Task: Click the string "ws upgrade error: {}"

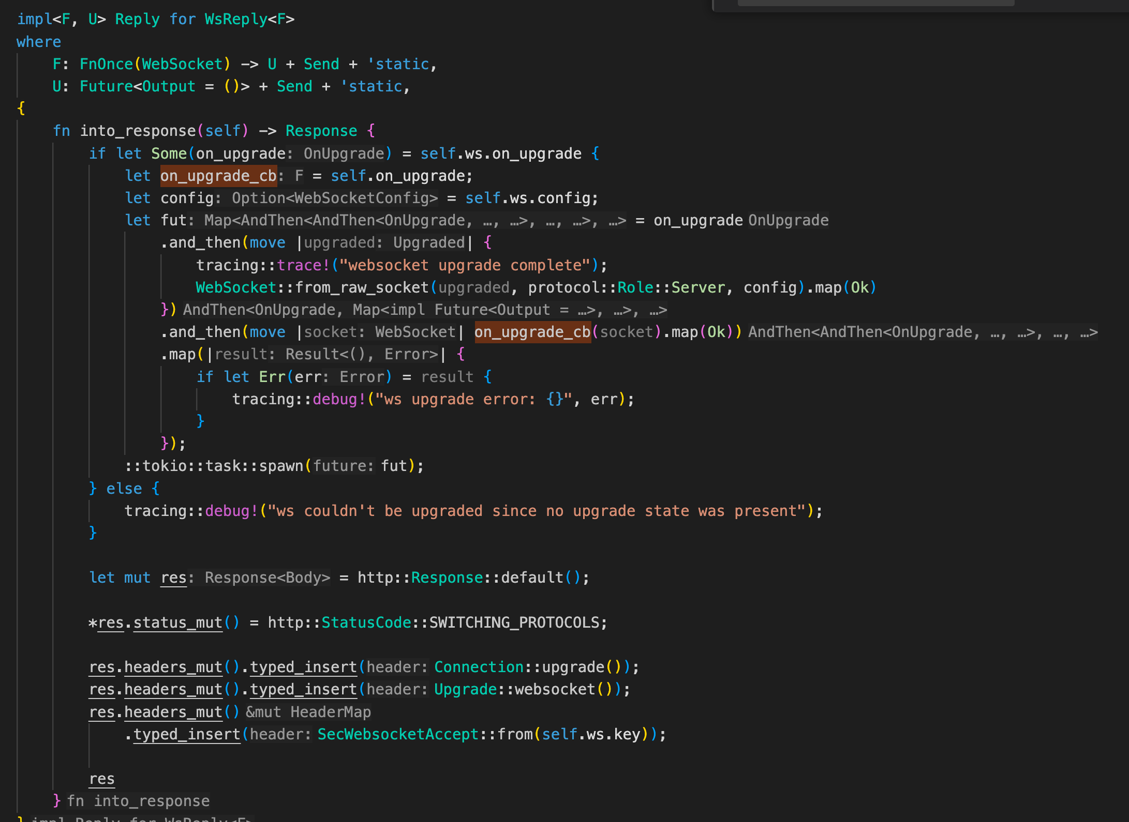Action: click(x=474, y=399)
